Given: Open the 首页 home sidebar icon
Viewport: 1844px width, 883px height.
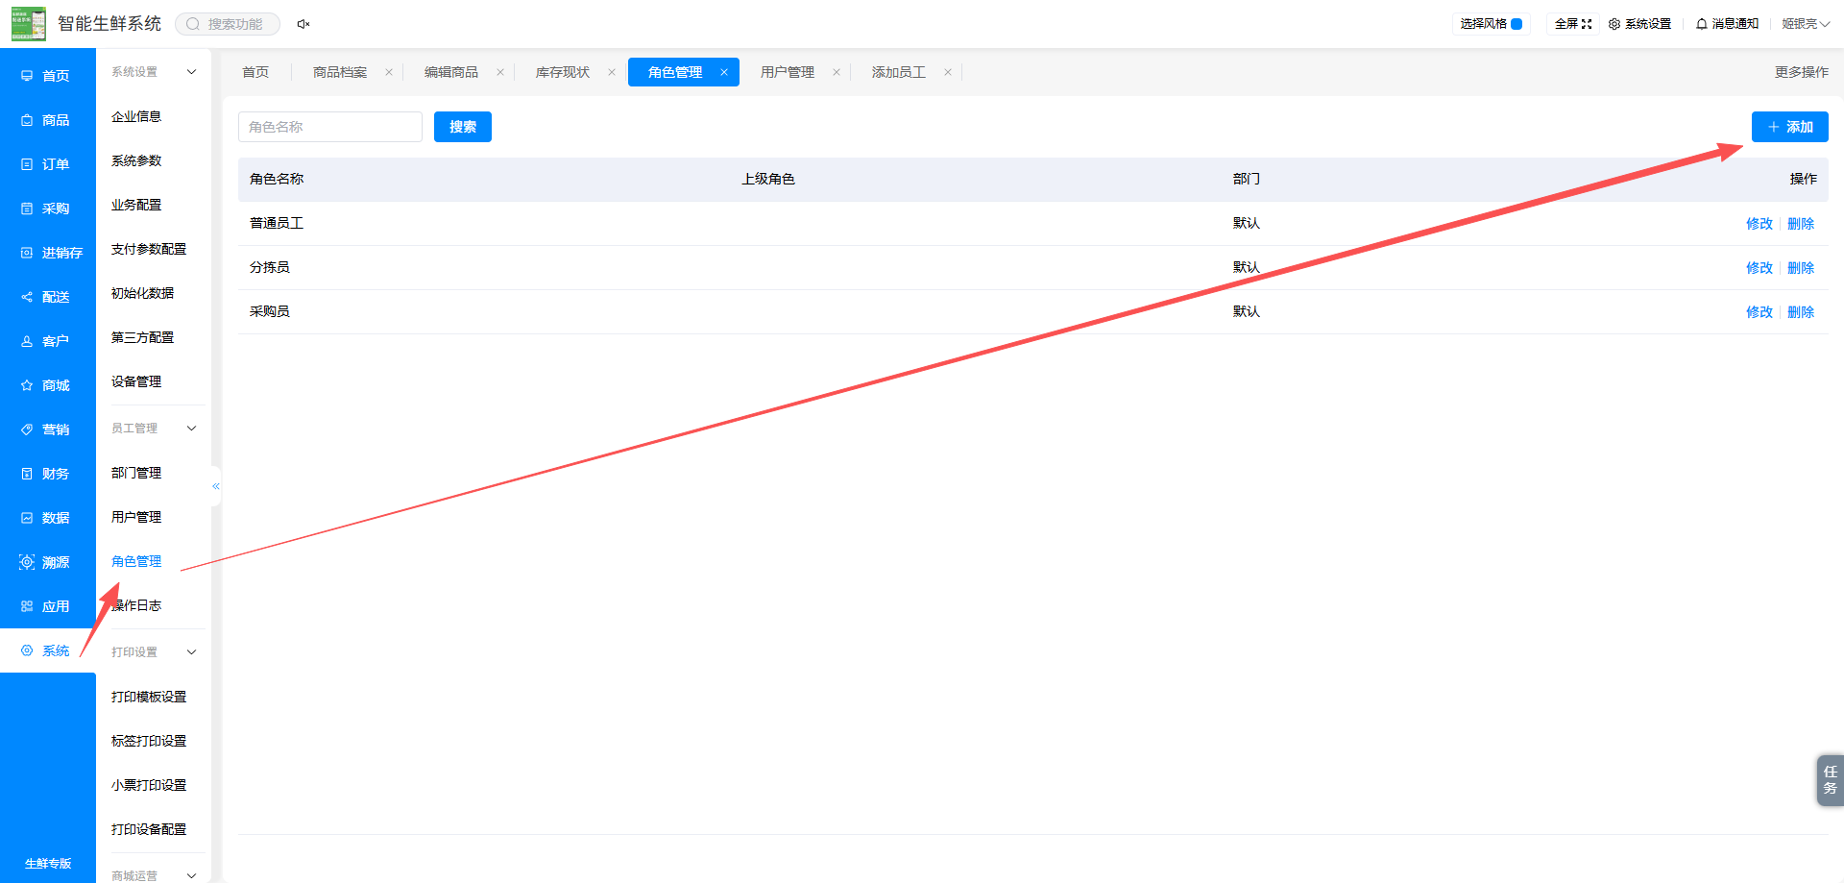Looking at the screenshot, I should (27, 76).
